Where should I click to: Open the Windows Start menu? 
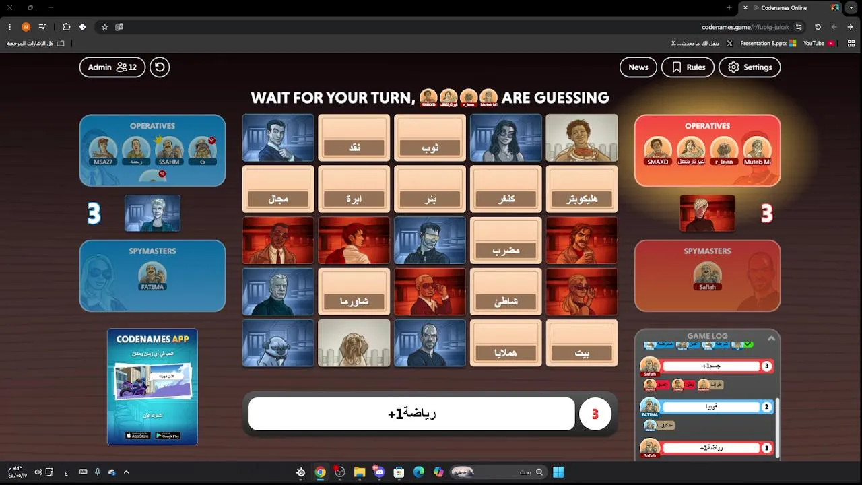pyautogui.click(x=558, y=472)
